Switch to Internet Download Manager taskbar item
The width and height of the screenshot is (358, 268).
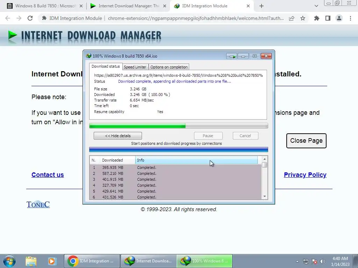[x=148, y=261]
